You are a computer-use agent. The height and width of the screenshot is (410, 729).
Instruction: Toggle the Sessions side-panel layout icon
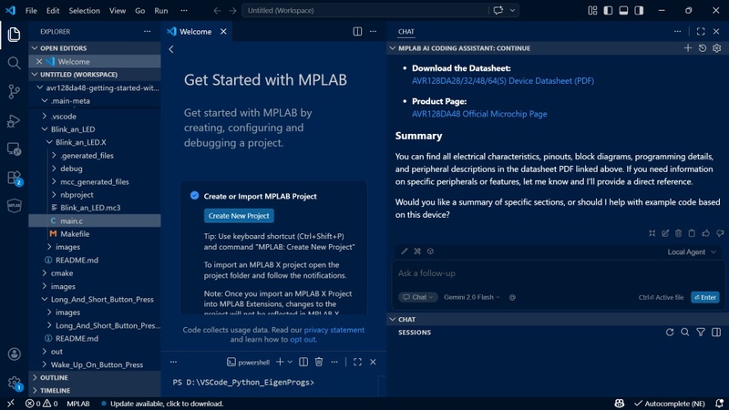click(x=716, y=332)
